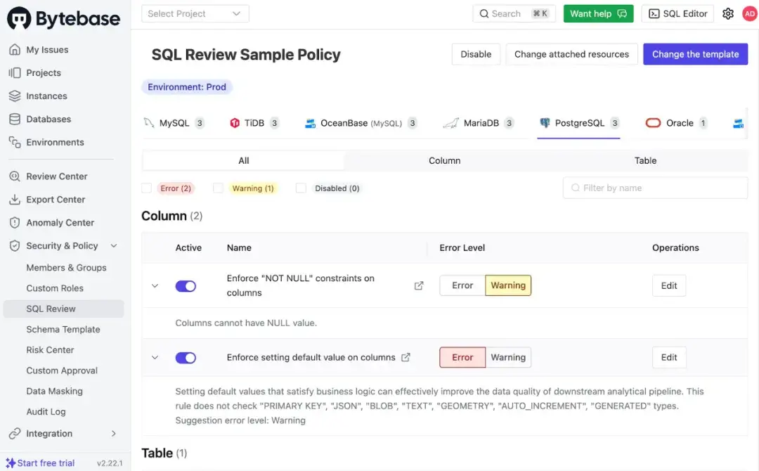Disable the Enforce NOT NULL rule toggle
Image resolution: width=759 pixels, height=471 pixels.
[x=186, y=285]
